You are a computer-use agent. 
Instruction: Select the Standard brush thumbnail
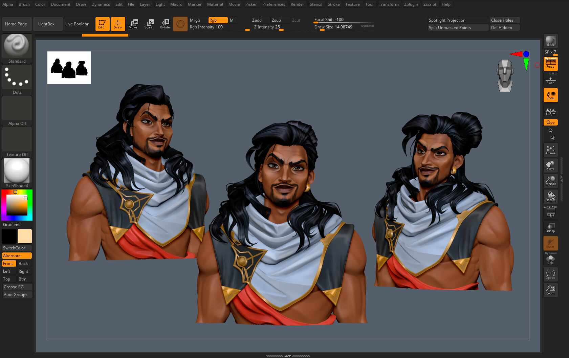tap(17, 49)
